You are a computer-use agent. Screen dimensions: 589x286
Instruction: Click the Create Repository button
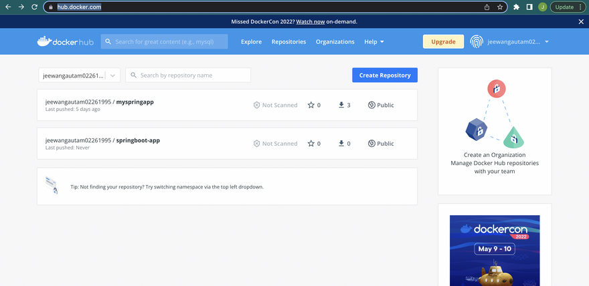click(385, 76)
